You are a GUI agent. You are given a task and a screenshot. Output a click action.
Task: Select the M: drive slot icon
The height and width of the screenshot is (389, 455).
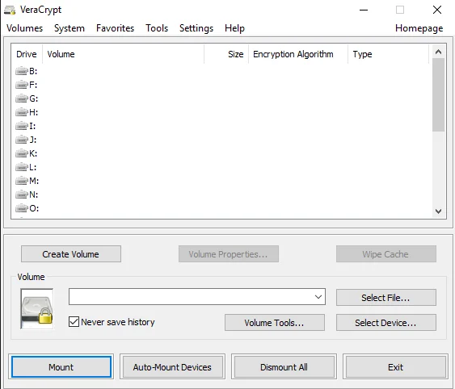pos(22,181)
